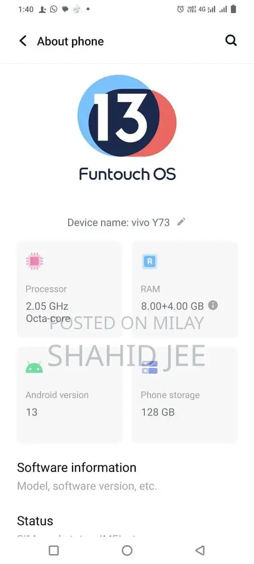
Task: Open the Android version card
Action: coord(69,396)
